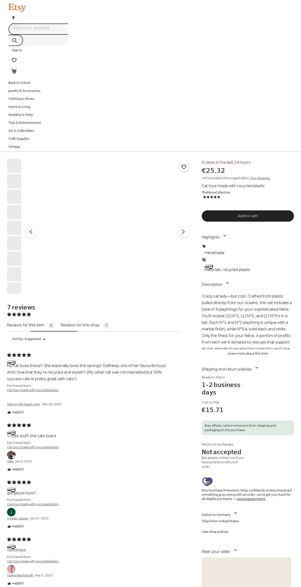Select the search magnifier icon
This screenshot has height=587, width=301.
click(x=15, y=40)
